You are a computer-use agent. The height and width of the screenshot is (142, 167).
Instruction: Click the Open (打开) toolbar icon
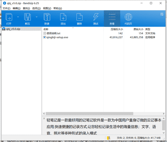(x=9, y=19)
